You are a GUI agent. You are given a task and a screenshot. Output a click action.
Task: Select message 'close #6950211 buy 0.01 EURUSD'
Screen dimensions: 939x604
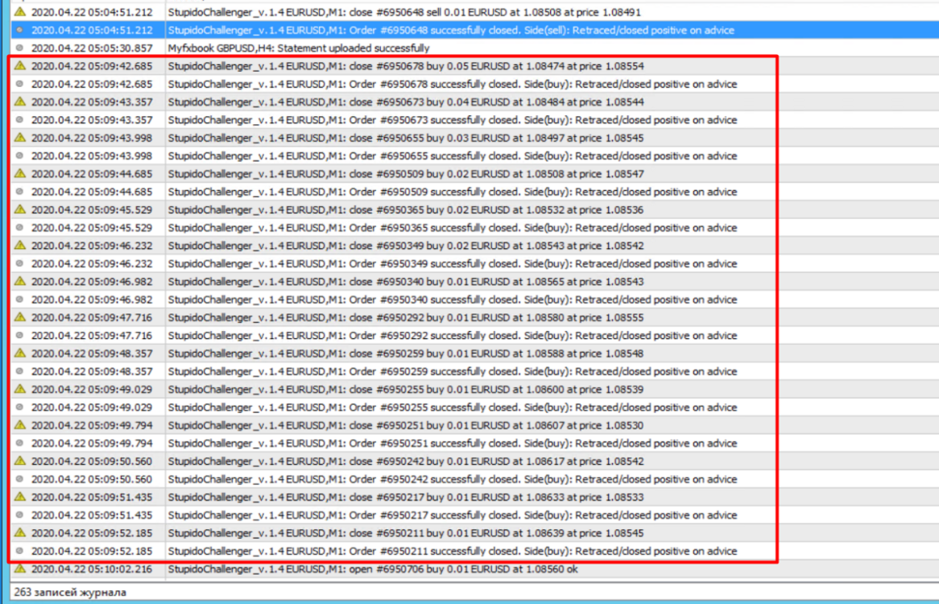[406, 533]
